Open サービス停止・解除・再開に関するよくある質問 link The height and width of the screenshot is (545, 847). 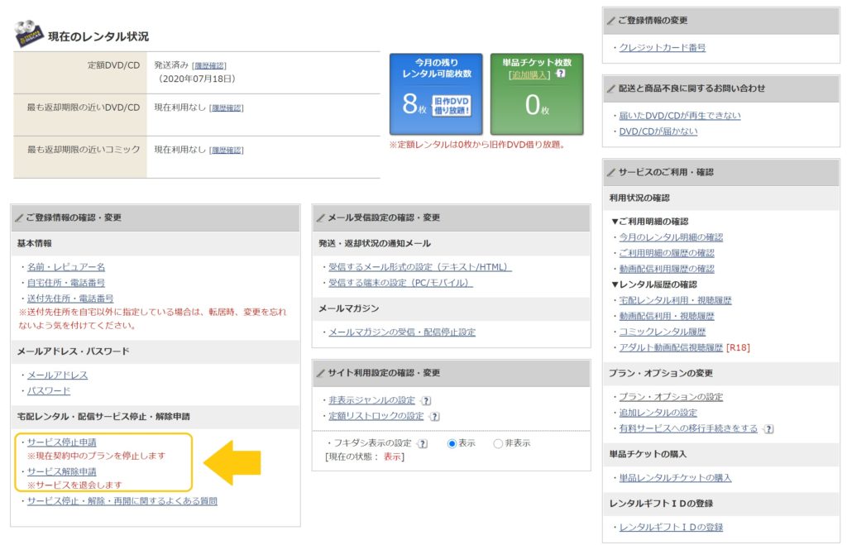[x=122, y=501]
